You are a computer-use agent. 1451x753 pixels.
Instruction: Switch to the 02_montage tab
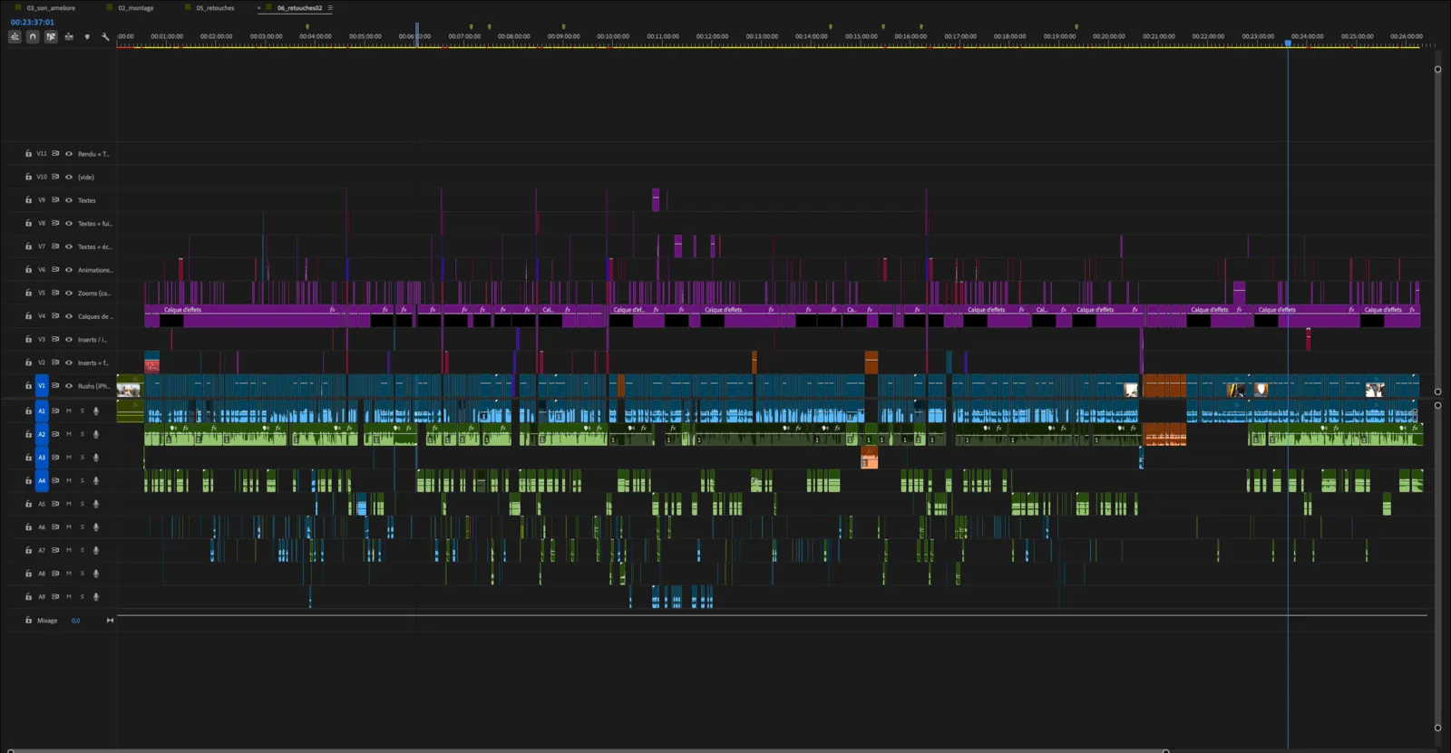[x=135, y=8]
